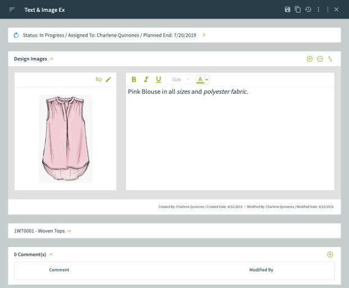Expand the 1WT0001 - Woven Tops section
This screenshot has height=288, width=349.
pyautogui.click(x=69, y=231)
